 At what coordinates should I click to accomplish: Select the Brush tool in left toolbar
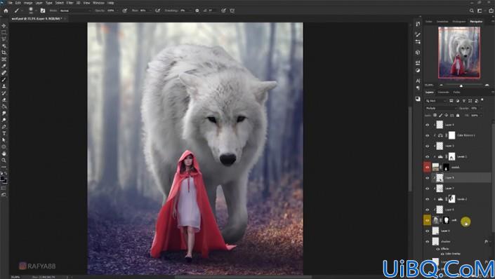(4, 80)
